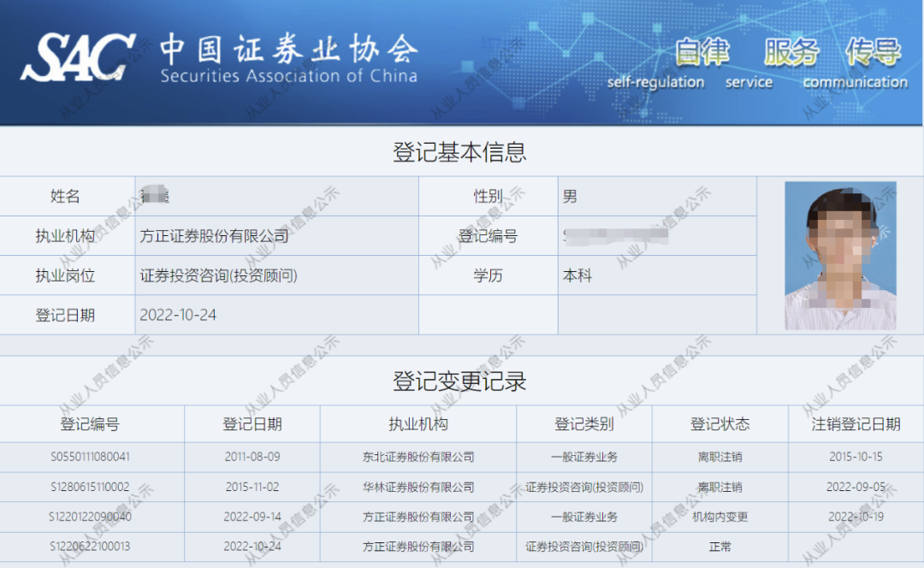Click the 姓名 field label

click(x=65, y=196)
